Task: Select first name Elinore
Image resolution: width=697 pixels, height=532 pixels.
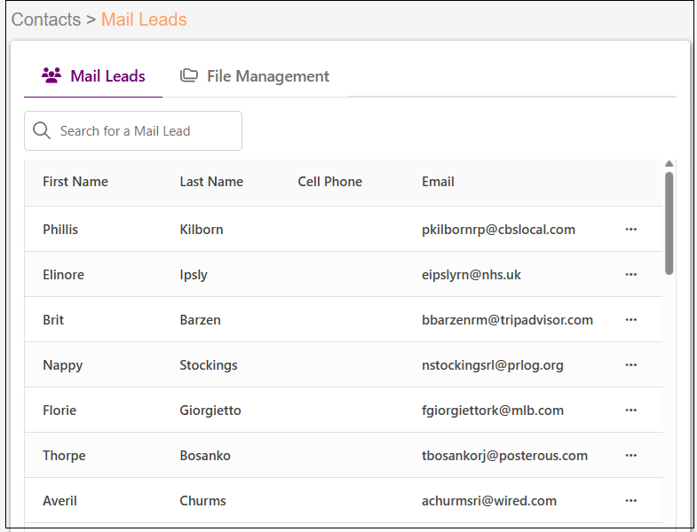Action: (64, 275)
